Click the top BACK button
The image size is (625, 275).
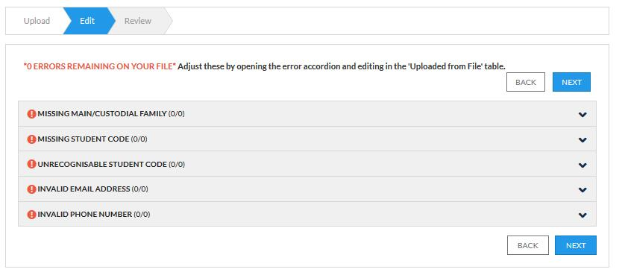(x=525, y=82)
